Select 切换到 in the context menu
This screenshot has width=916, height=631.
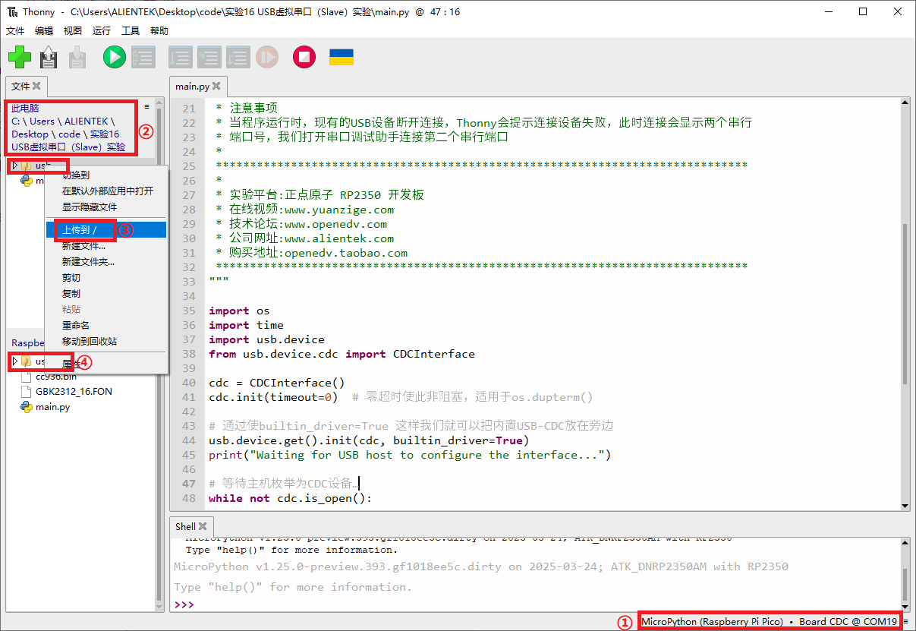coord(106,175)
